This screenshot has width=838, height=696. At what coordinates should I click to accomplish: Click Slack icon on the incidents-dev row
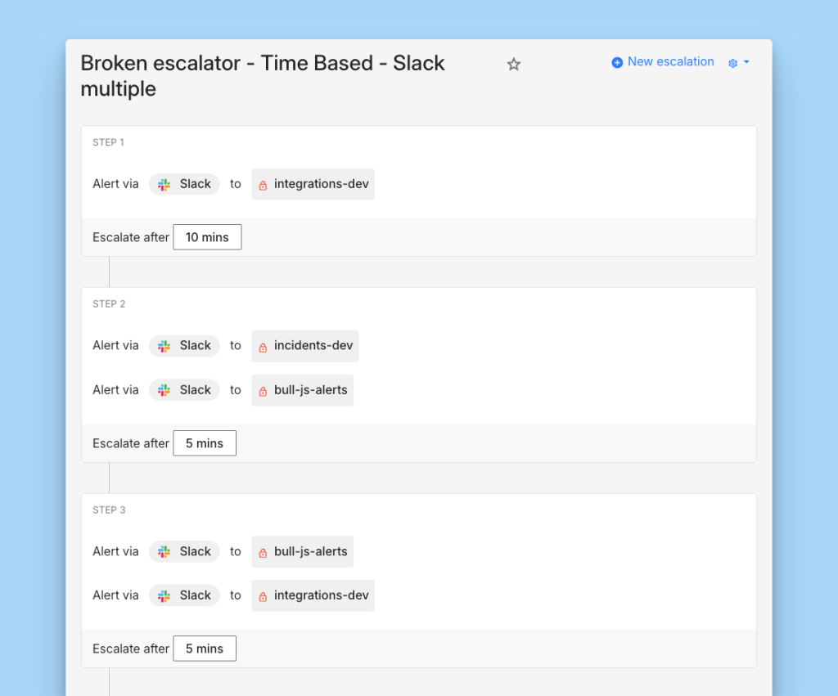click(164, 346)
